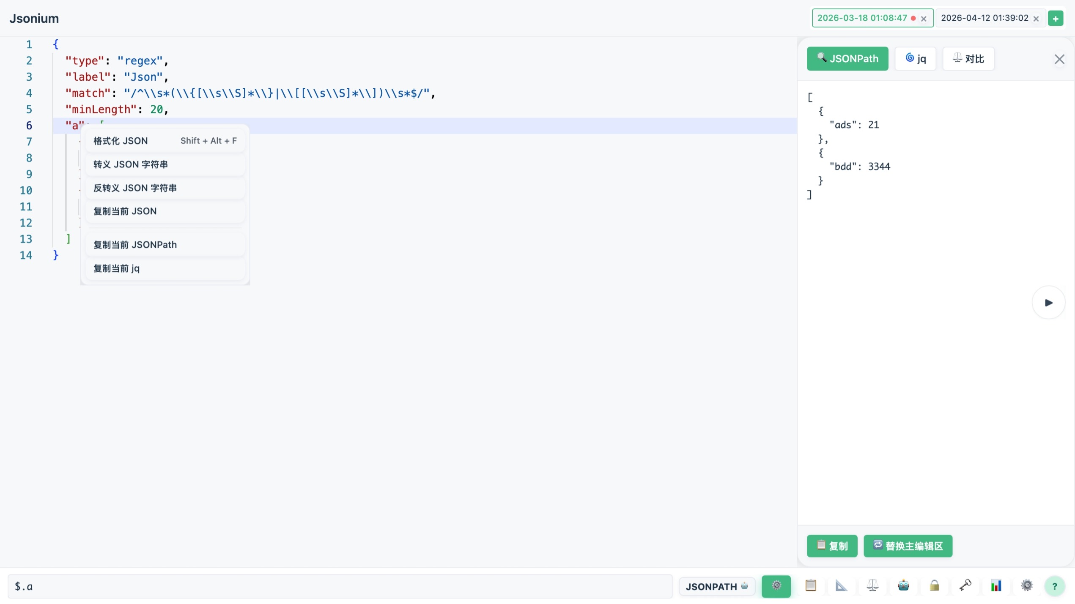Add a new tab with plus button

click(1056, 19)
